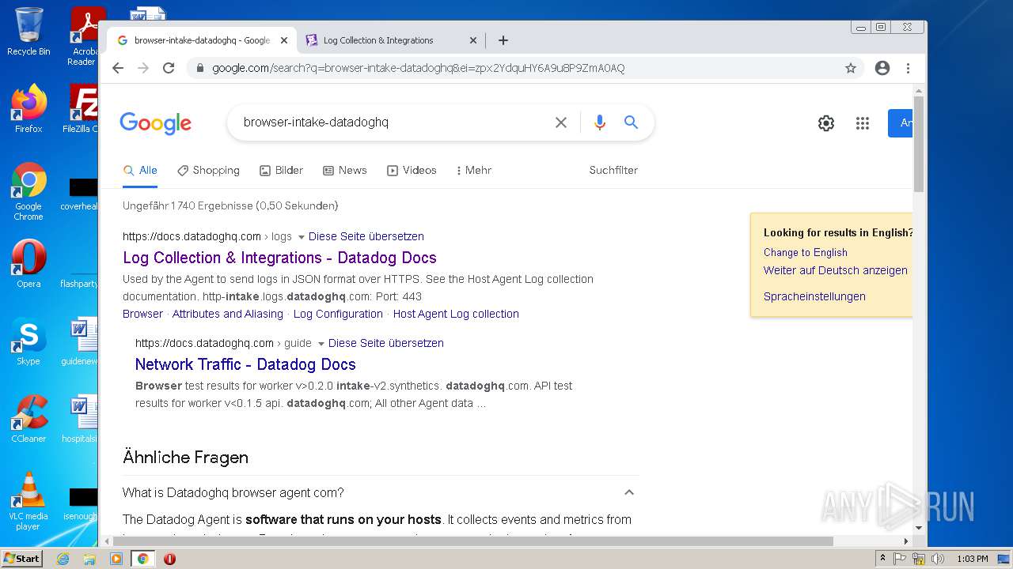Screen dimensions: 1013x569
Task: Click Chrome taskbar button
Action: (x=142, y=559)
